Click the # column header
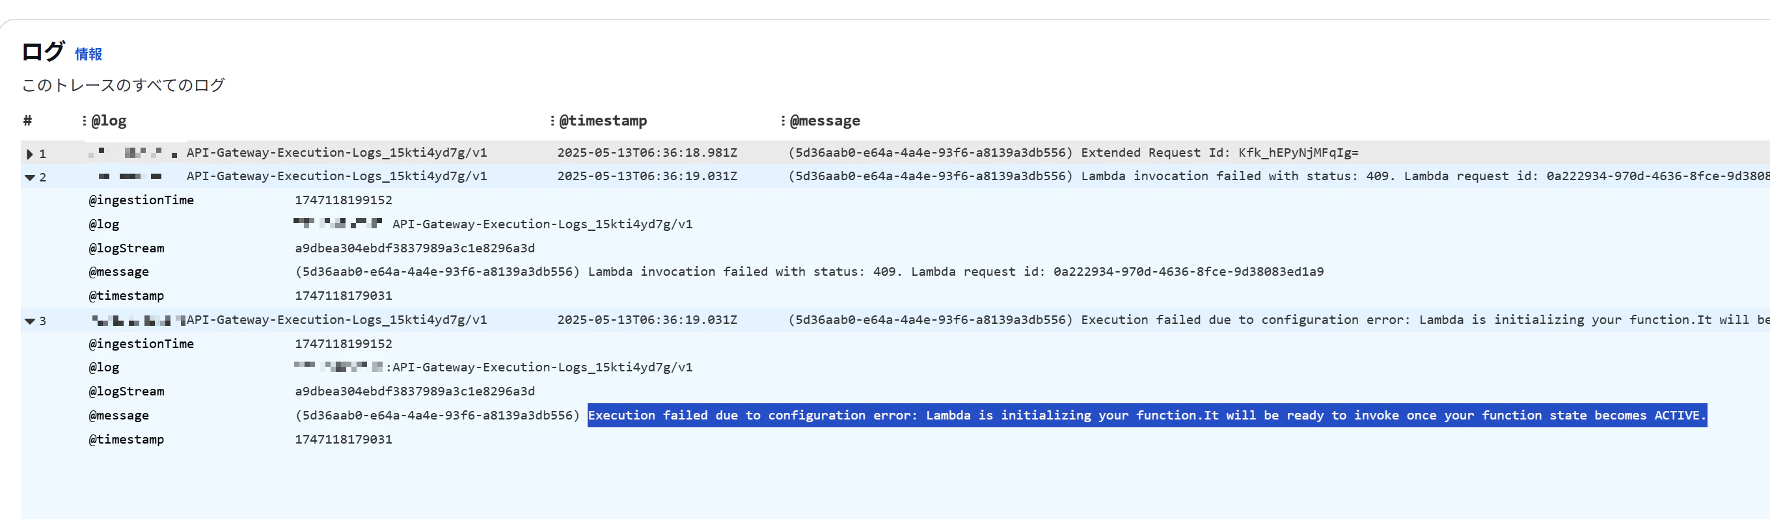 click(x=27, y=121)
